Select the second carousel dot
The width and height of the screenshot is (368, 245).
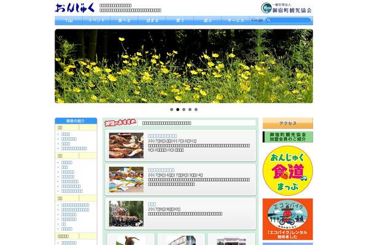[x=178, y=109]
